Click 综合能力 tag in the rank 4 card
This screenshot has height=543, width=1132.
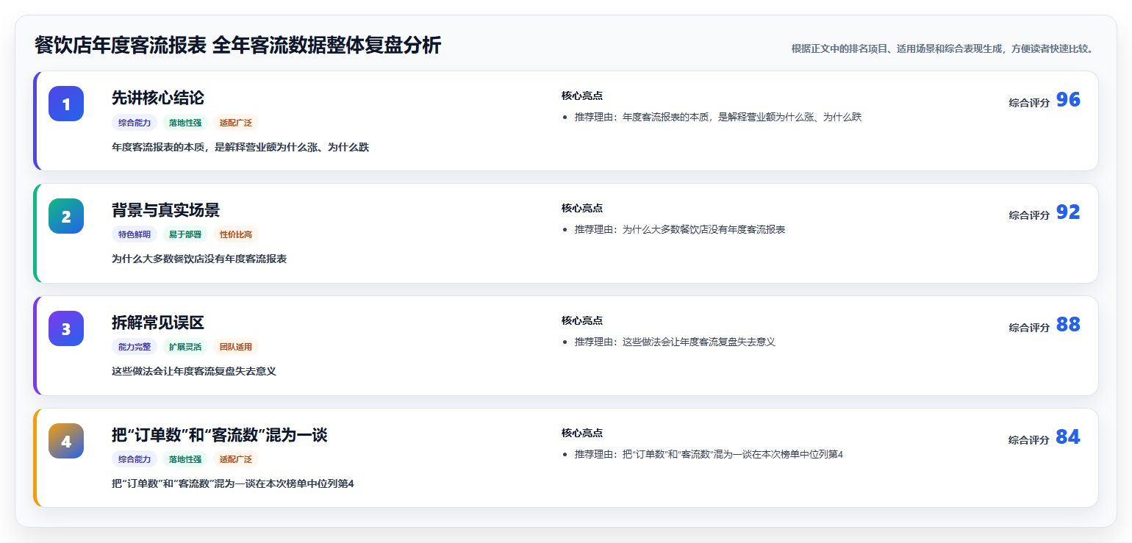(x=135, y=459)
